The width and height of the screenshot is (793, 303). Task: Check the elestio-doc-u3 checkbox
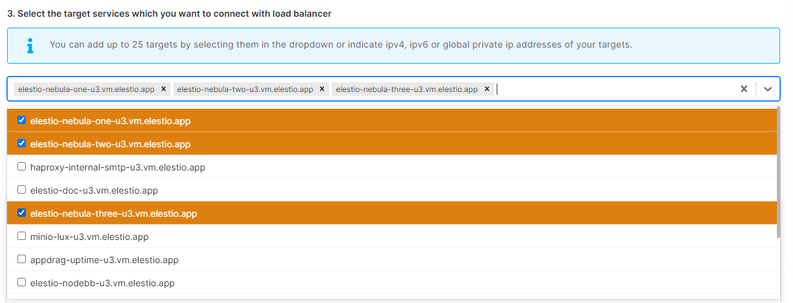coord(22,190)
